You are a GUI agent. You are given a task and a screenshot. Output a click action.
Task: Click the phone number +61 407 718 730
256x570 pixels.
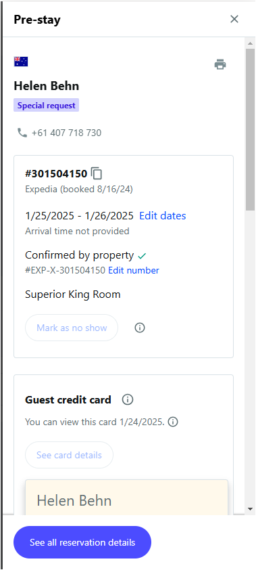click(x=66, y=133)
